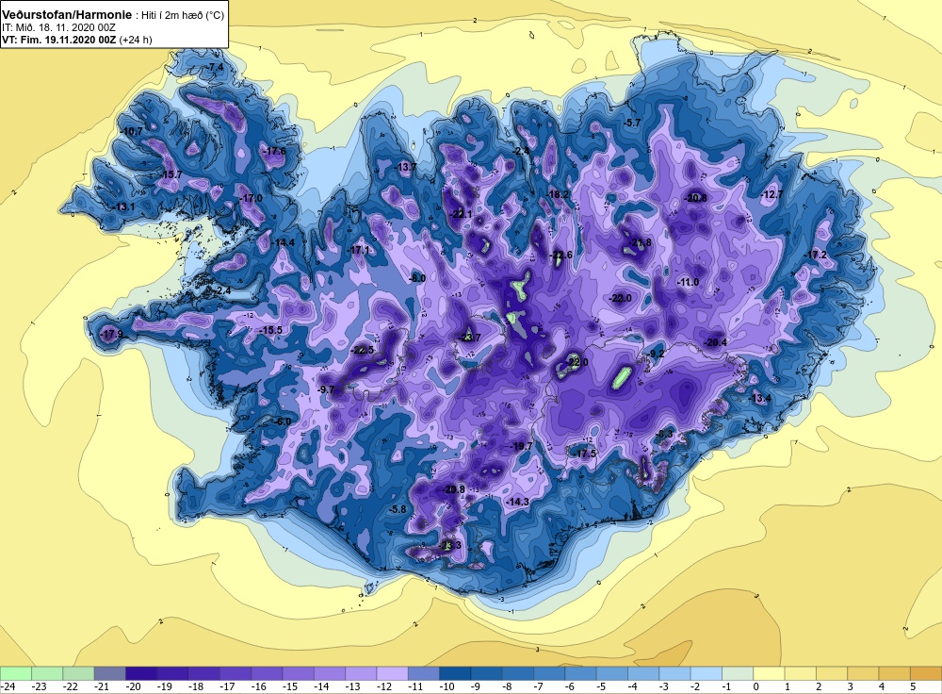Viewport: 942px width, 694px height.
Task: Click the -9.2 temperature label
Action: (x=658, y=354)
